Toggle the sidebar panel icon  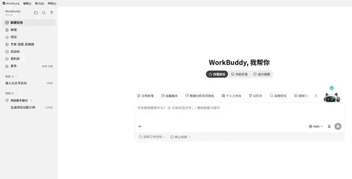pyautogui.click(x=36, y=13)
